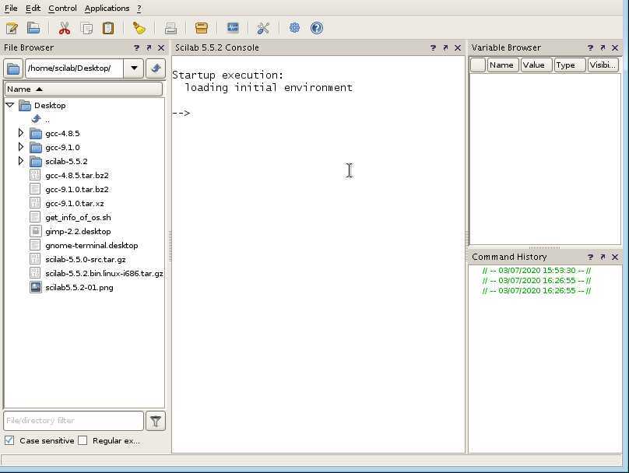Open Variable Browser help question mark
629x473 pixels.
tap(590, 47)
